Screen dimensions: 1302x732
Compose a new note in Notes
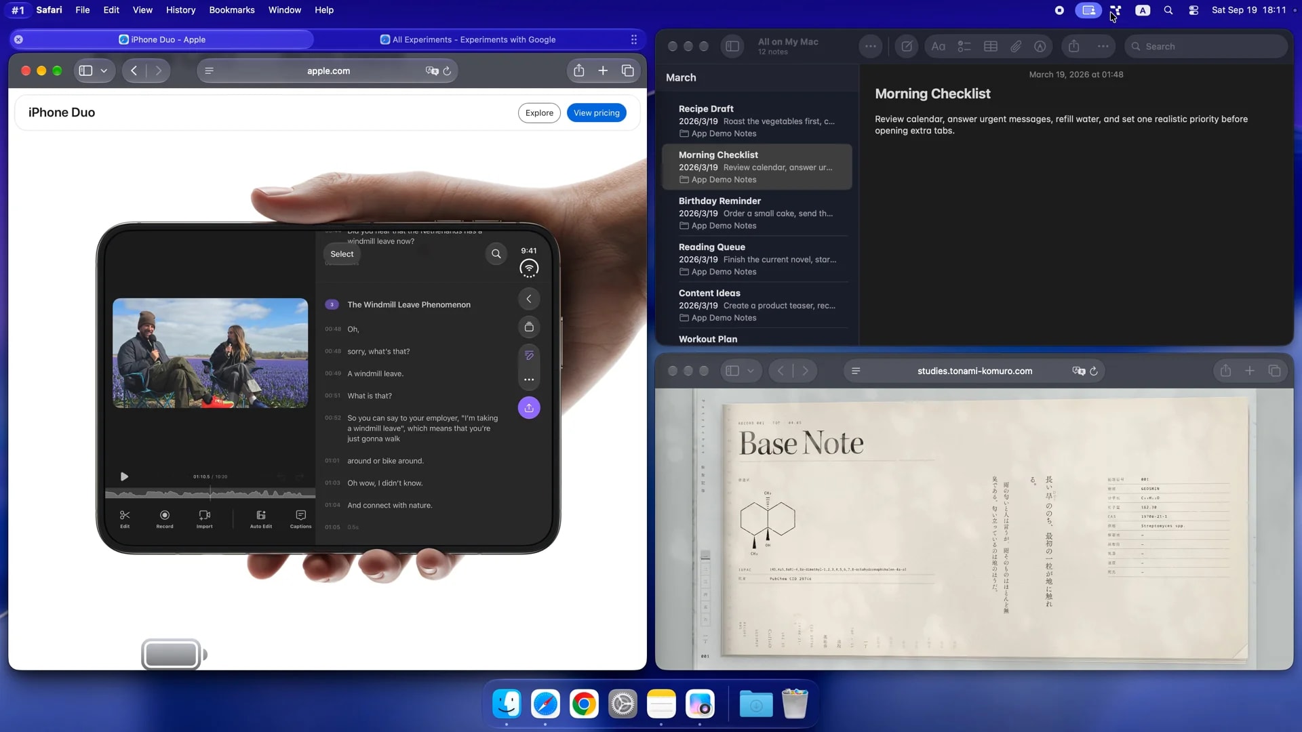pos(907,46)
